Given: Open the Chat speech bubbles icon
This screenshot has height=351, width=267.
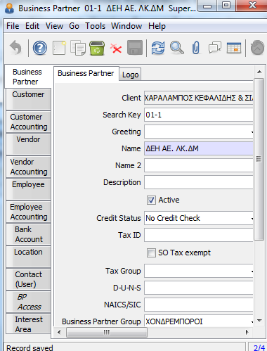Looking at the screenshot, I should (x=215, y=48).
